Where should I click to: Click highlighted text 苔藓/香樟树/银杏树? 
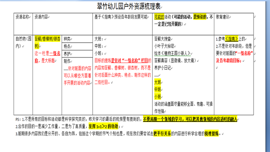coord(47,42)
